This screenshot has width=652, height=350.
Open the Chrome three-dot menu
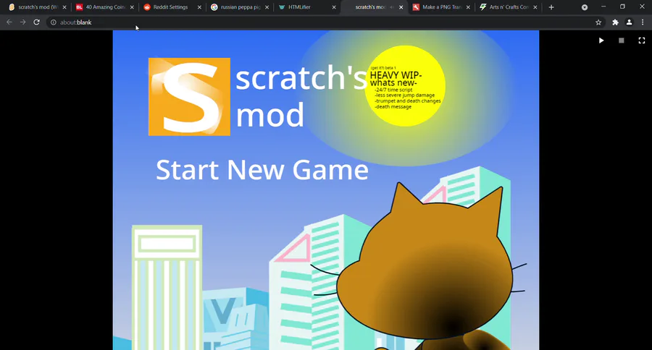(x=643, y=22)
